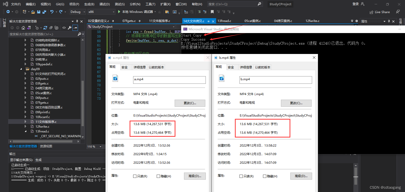Collapse the day09 folder tree node
The image size is (405, 192).
[21, 69]
